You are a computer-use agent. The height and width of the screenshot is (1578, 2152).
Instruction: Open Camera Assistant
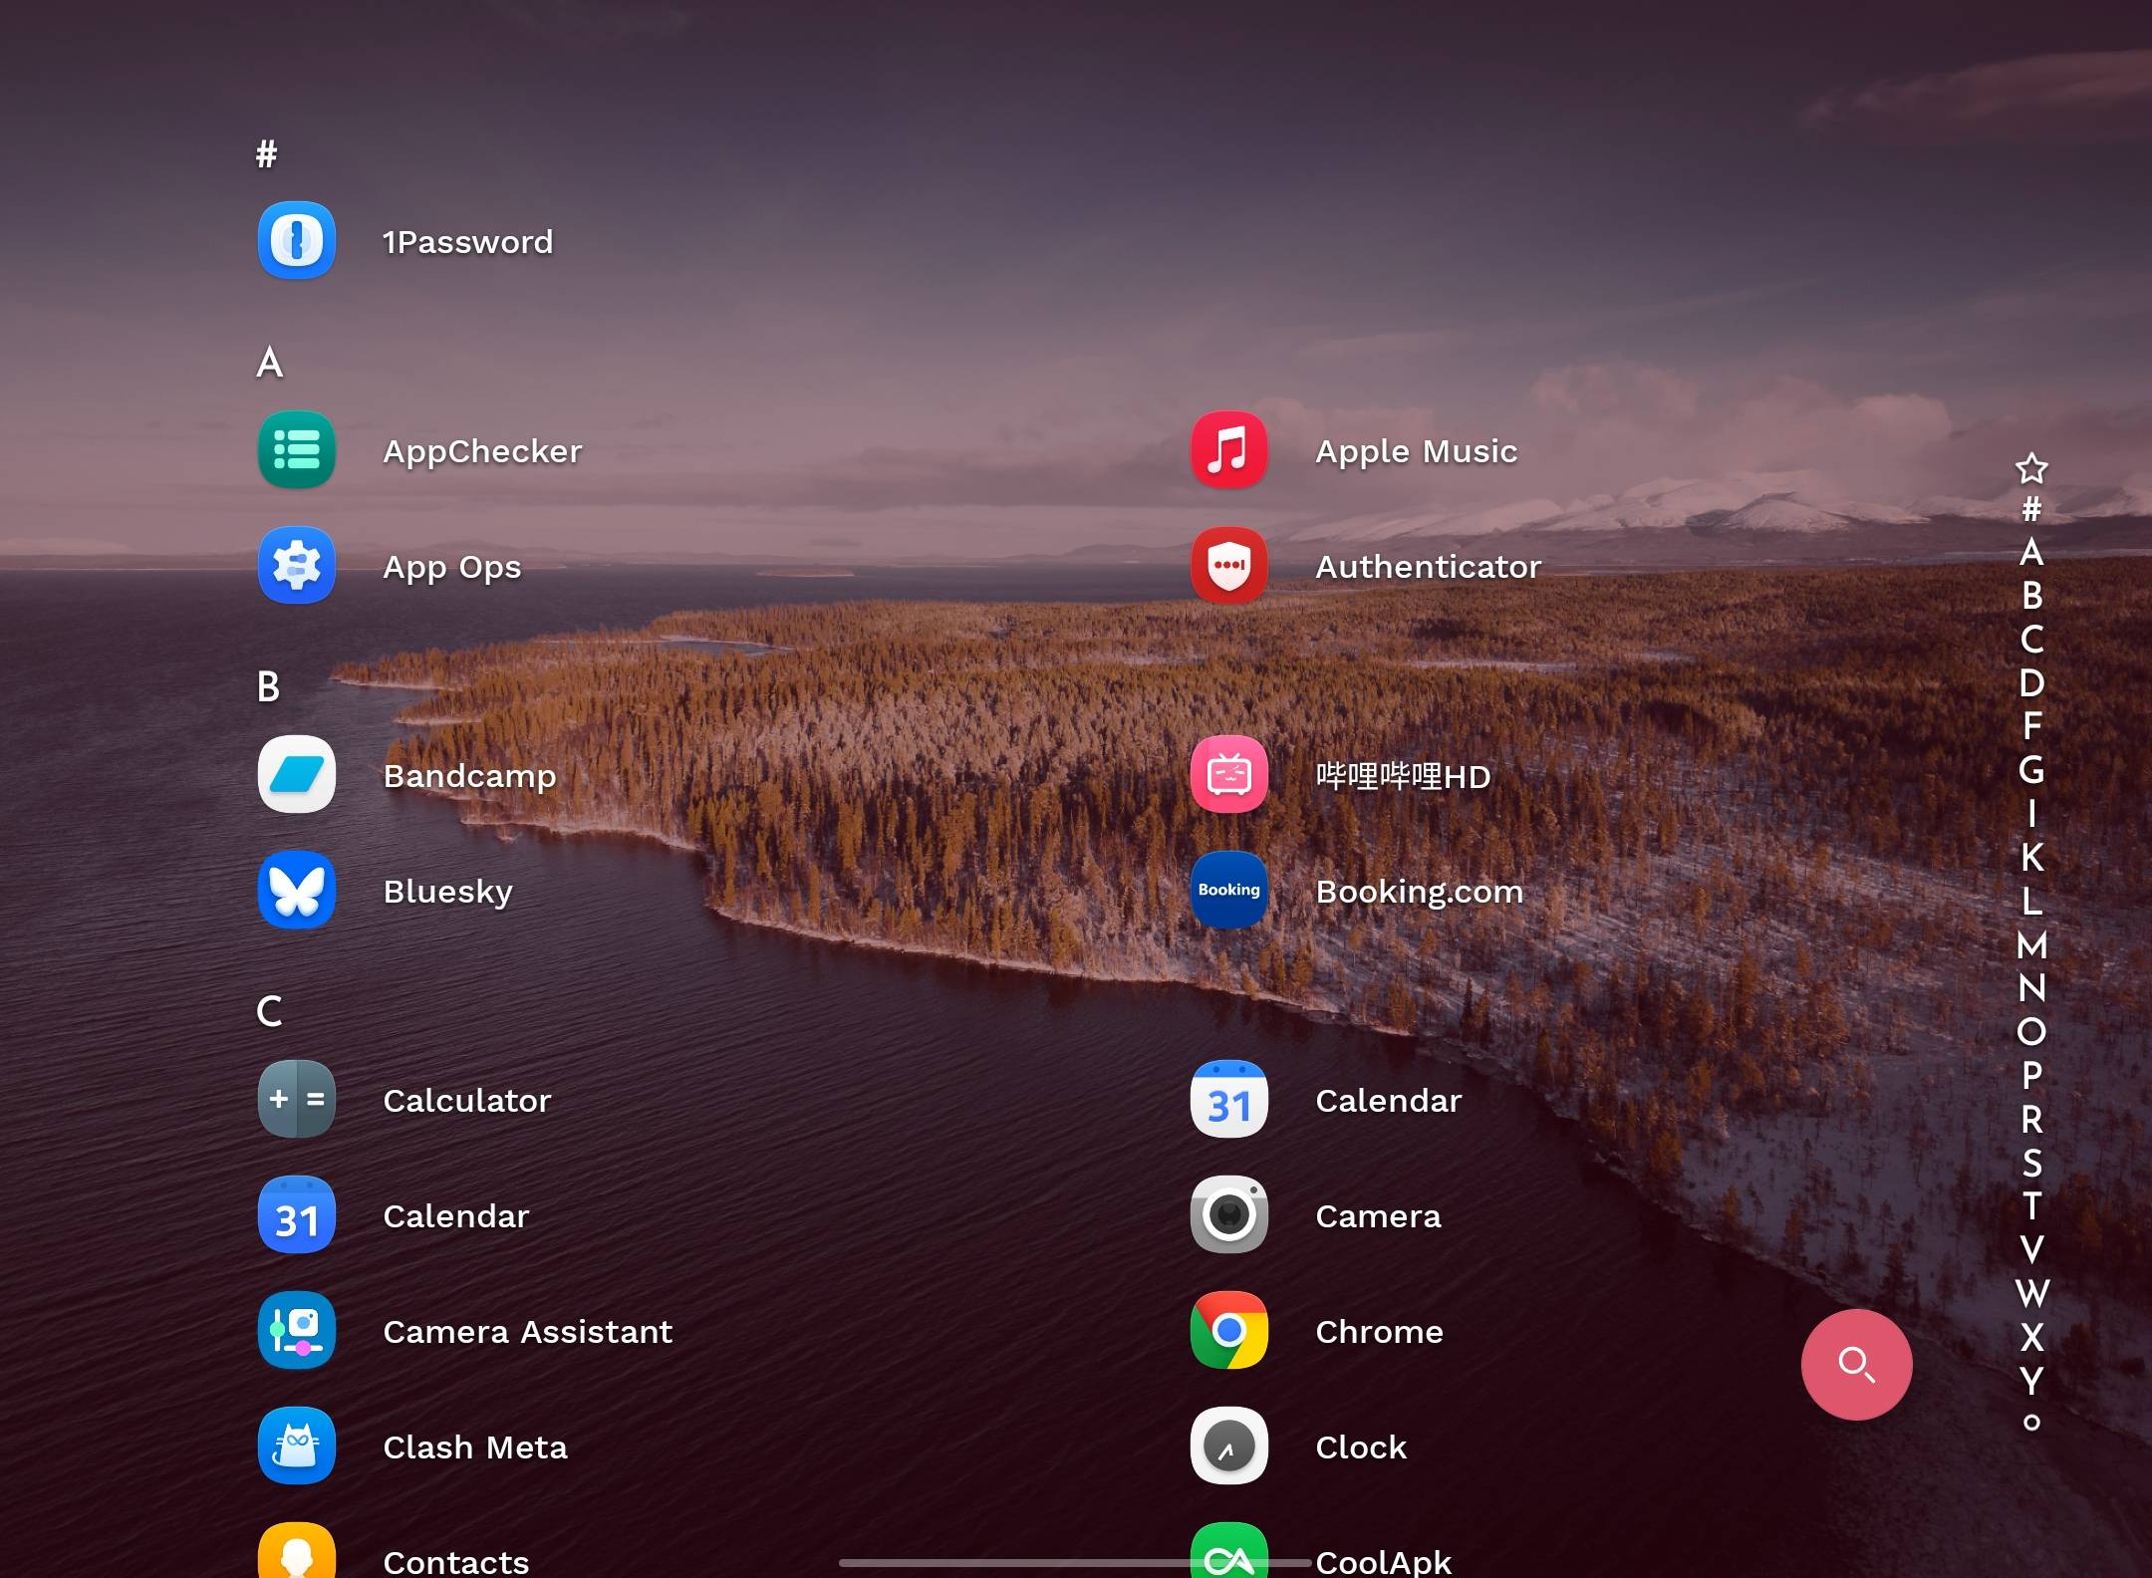pos(296,1331)
